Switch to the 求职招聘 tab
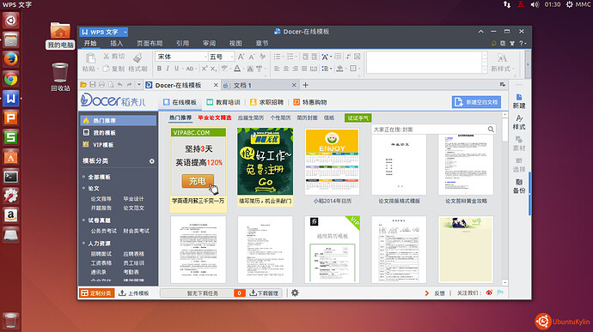This screenshot has width=593, height=332. tap(266, 102)
